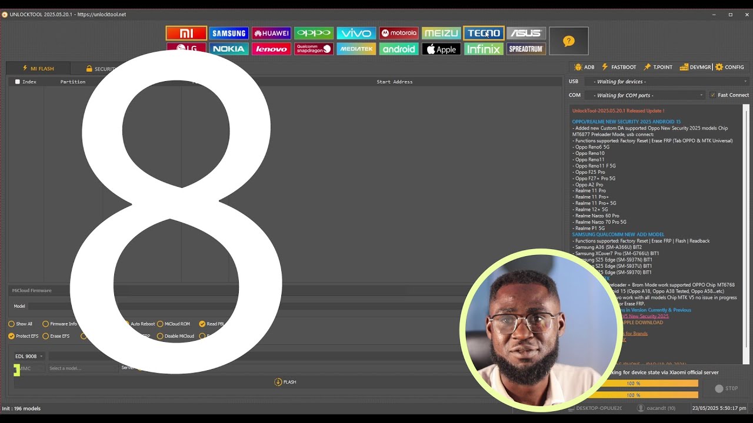Click 'SAMSUNG QUALCOMM NEW ADD MODEL' heading

point(618,234)
